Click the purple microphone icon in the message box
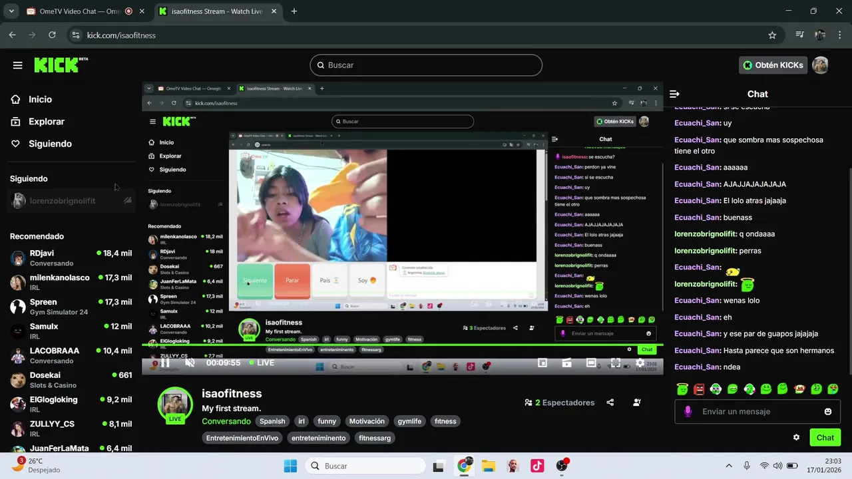 (x=688, y=412)
